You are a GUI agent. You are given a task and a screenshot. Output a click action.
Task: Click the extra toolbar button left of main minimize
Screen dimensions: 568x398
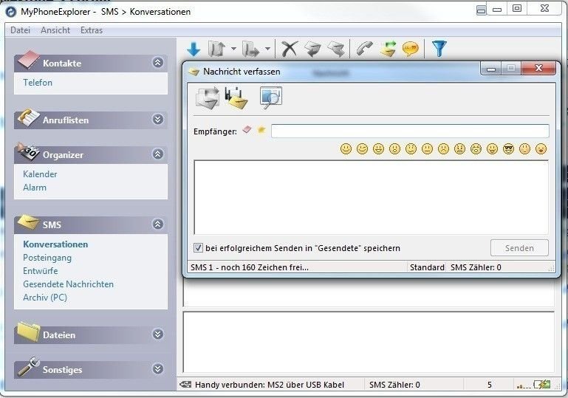(481, 10)
